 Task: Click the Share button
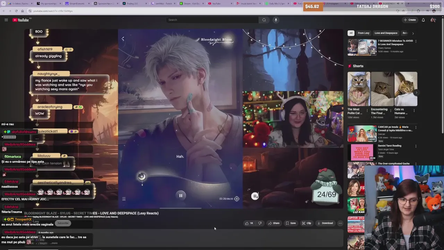click(x=274, y=223)
